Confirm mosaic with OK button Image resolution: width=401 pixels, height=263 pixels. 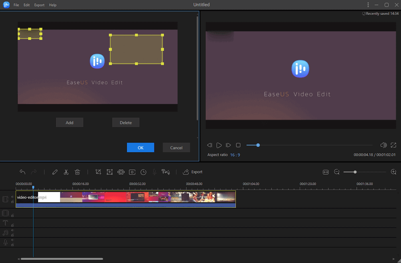point(141,148)
